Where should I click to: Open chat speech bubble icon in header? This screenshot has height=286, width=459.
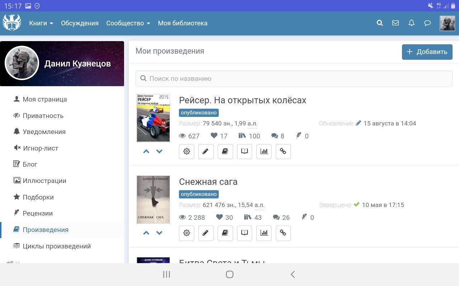tap(427, 23)
